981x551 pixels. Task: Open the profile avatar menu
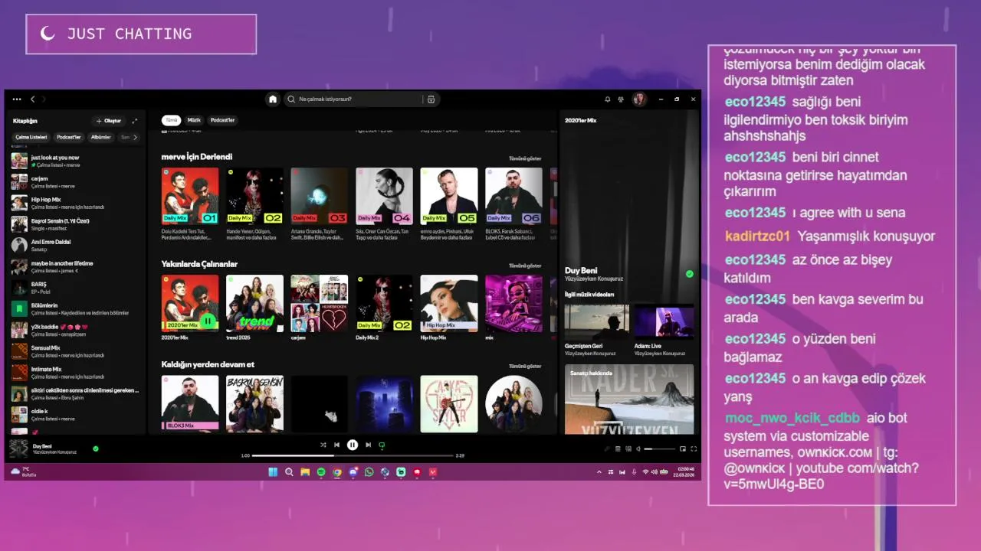(x=639, y=99)
